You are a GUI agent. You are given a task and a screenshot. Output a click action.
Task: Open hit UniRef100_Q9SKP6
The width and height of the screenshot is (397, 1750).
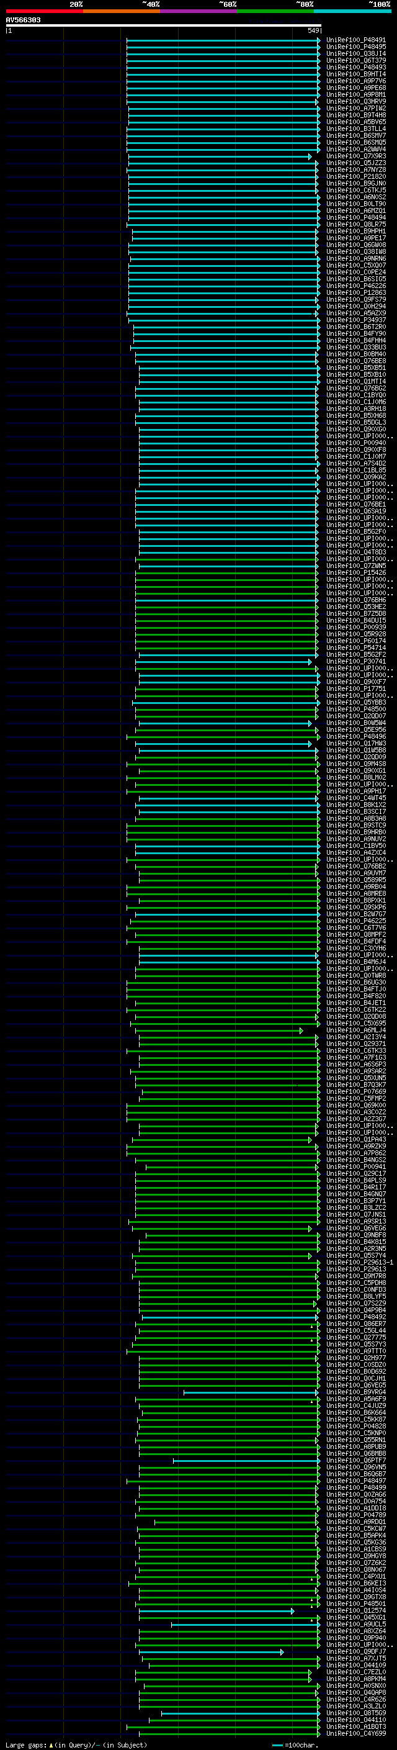(x=356, y=907)
